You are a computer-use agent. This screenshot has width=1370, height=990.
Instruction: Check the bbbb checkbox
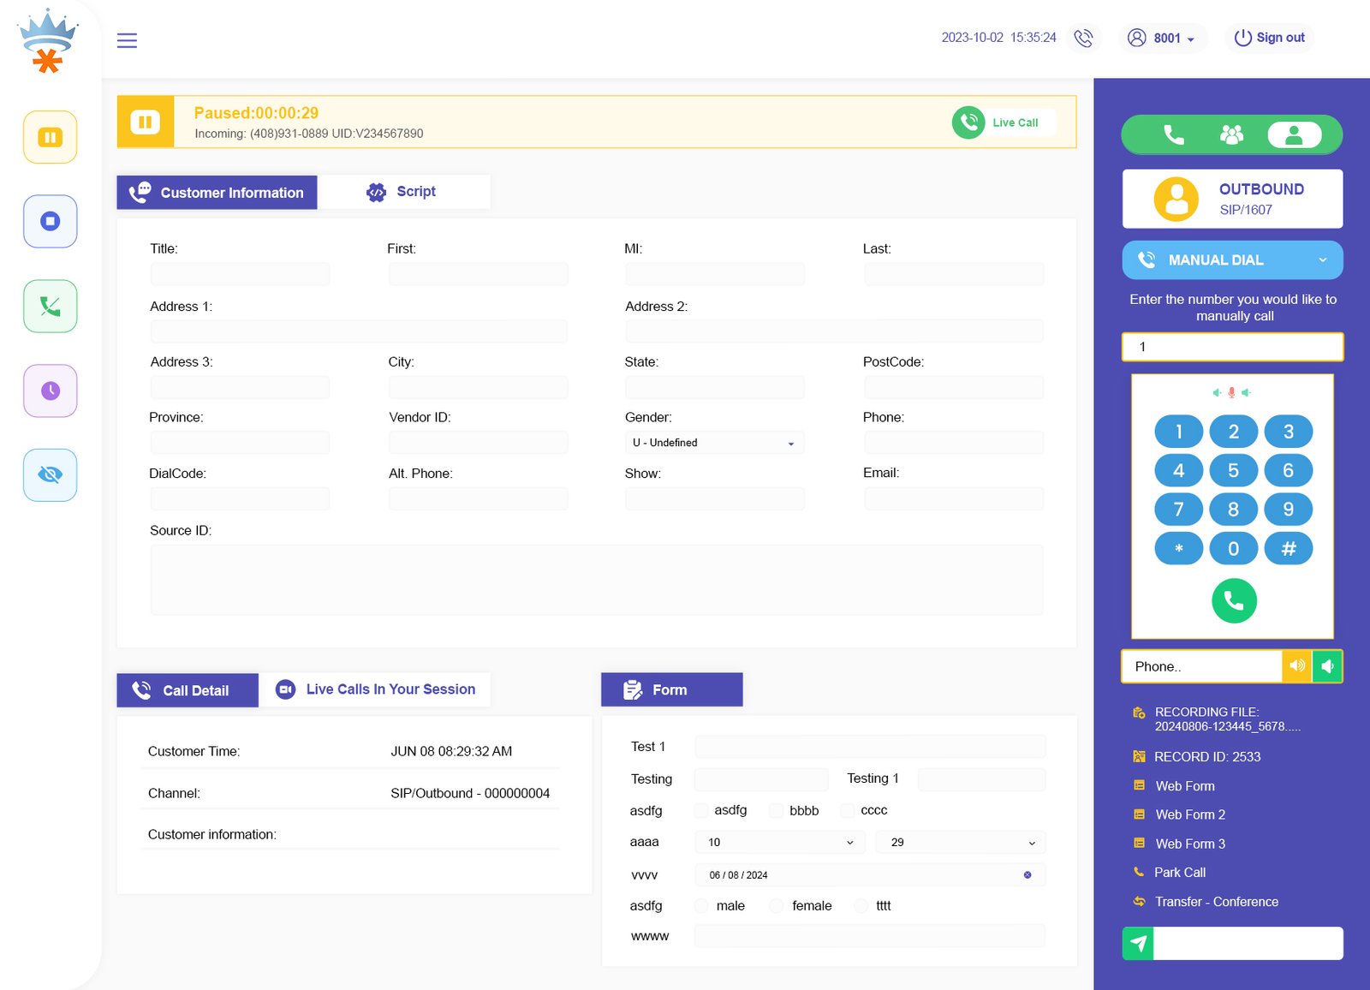click(x=776, y=811)
